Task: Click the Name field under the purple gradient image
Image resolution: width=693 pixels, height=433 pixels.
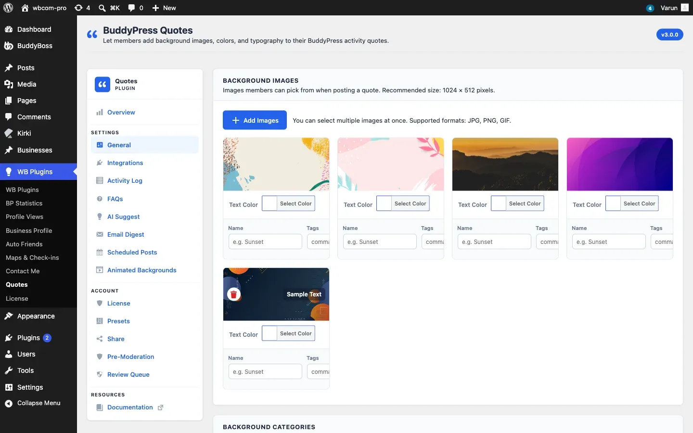Action: (x=609, y=242)
